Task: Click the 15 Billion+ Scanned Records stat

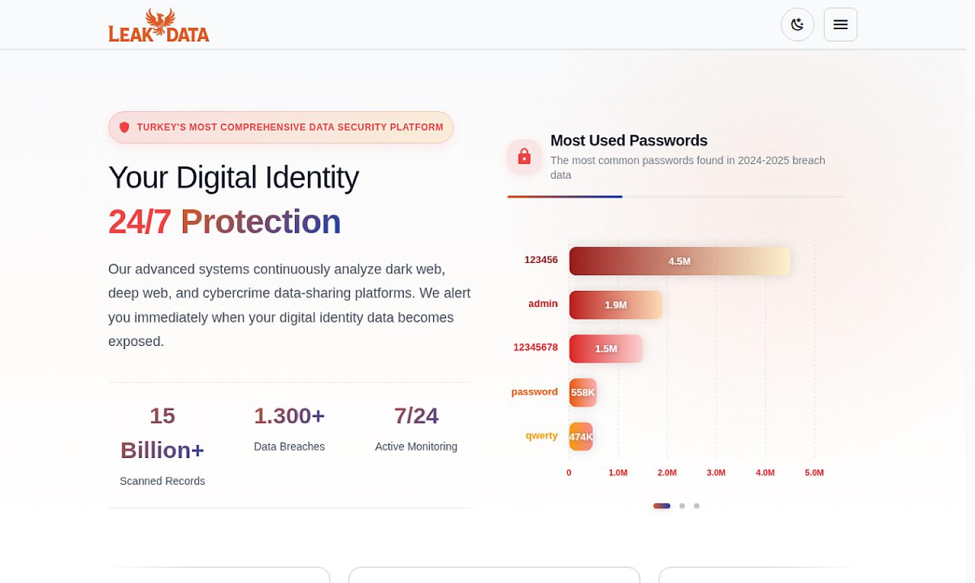Action: 162,446
